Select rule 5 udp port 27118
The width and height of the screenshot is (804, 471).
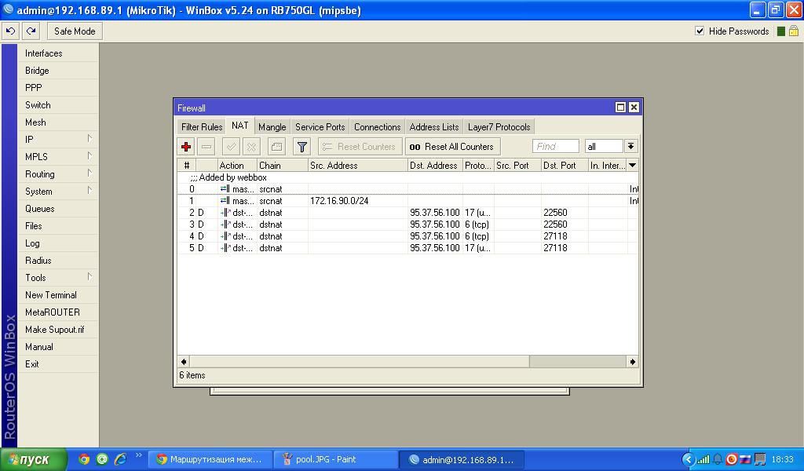tap(407, 248)
